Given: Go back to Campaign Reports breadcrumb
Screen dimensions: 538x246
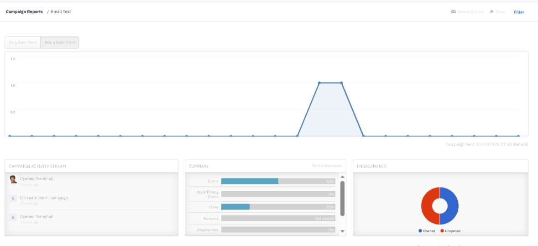Looking at the screenshot, I should coord(24,12).
